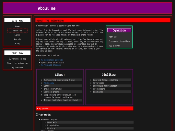
Task: Open Worlds page from site nav
Action: point(17,39)
